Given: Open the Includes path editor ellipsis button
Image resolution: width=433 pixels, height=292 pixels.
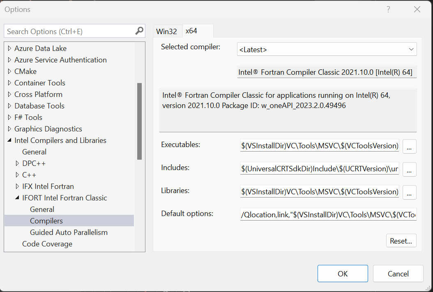Looking at the screenshot, I should (x=410, y=169).
